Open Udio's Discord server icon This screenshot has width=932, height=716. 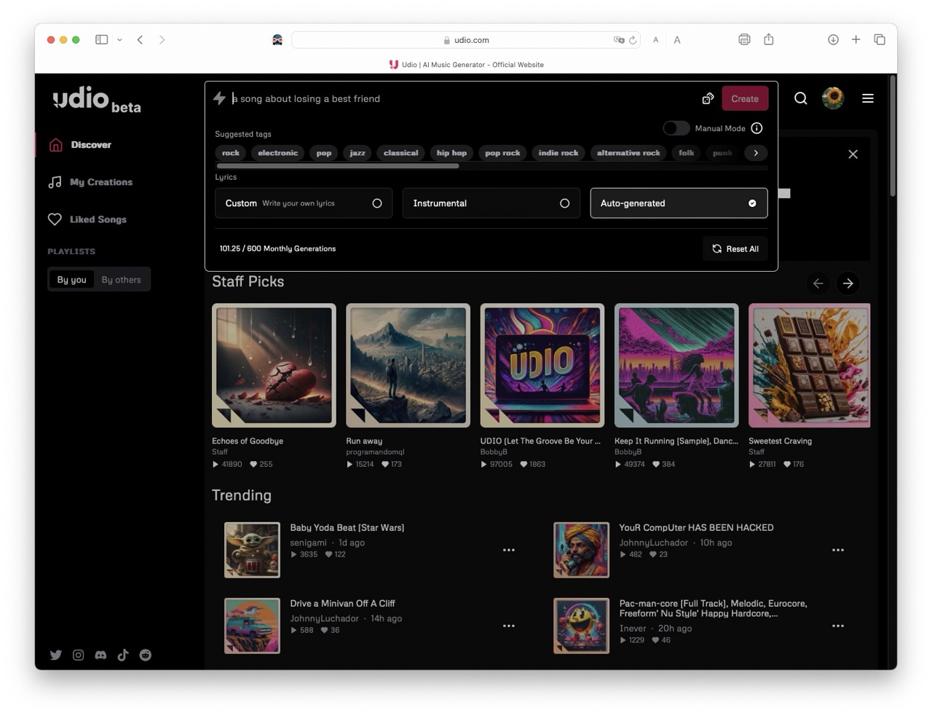(x=100, y=655)
